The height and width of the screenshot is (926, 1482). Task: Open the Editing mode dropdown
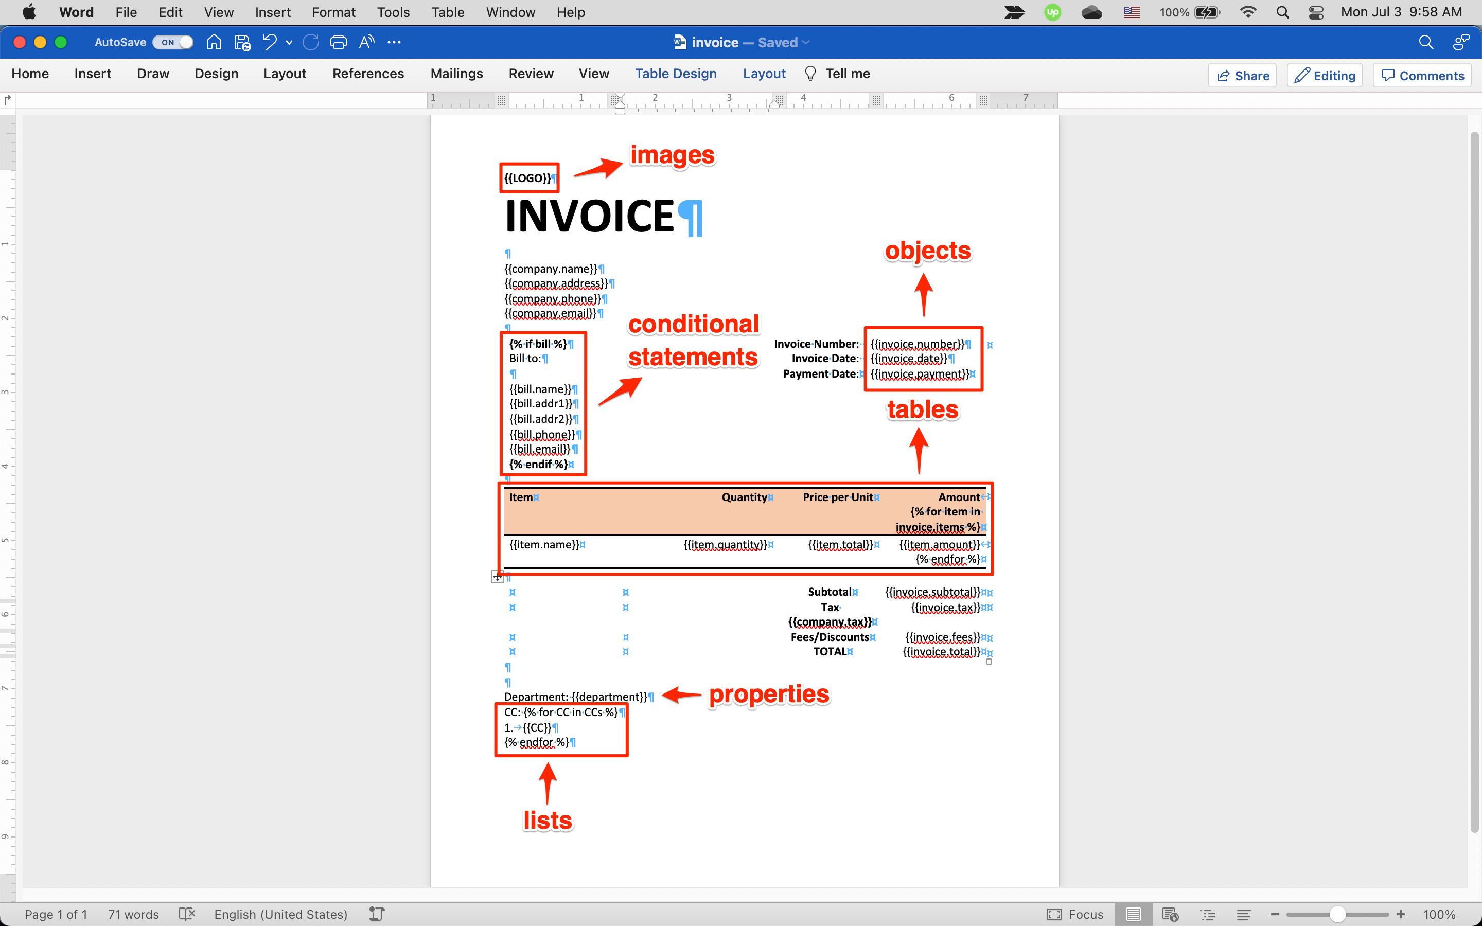click(1325, 75)
